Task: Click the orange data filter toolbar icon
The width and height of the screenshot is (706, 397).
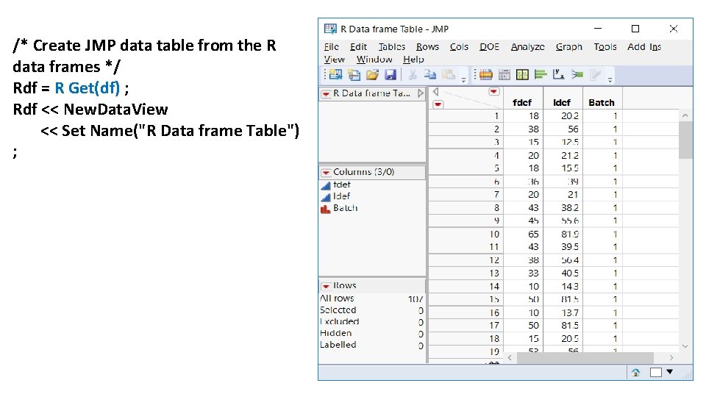Action: [x=485, y=75]
